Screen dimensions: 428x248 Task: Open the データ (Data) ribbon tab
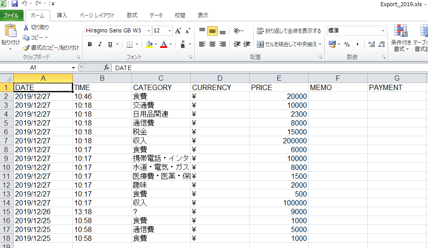pyautogui.click(x=156, y=15)
